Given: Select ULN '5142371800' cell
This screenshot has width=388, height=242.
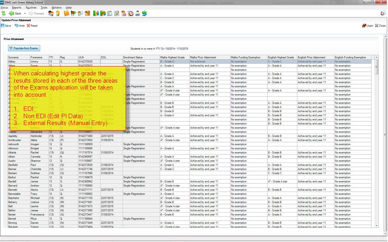Looking at the screenshot, I should [89, 136].
